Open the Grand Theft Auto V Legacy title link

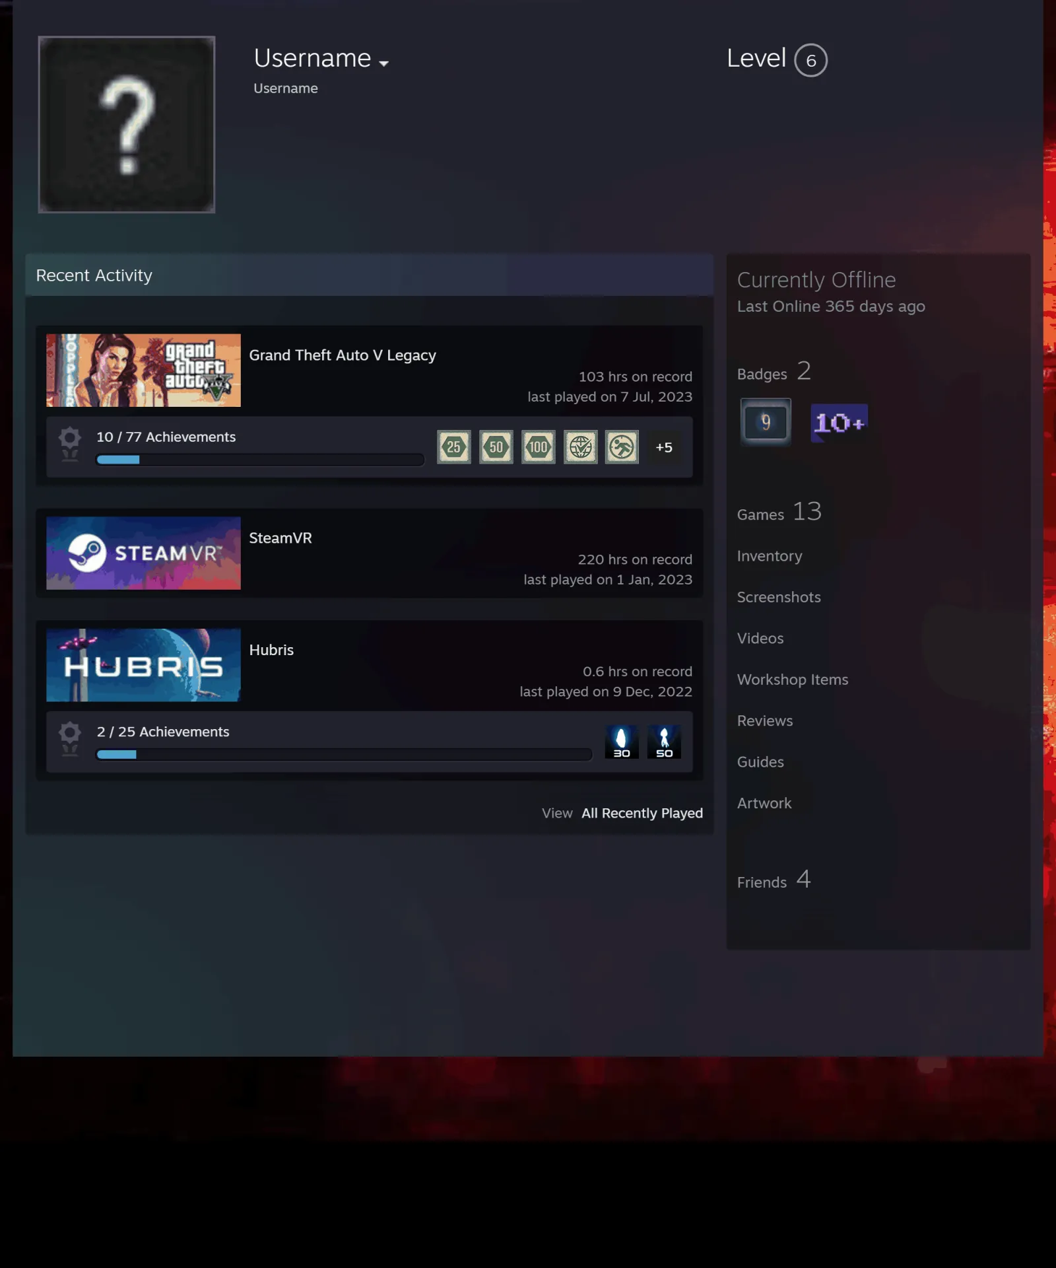(343, 355)
